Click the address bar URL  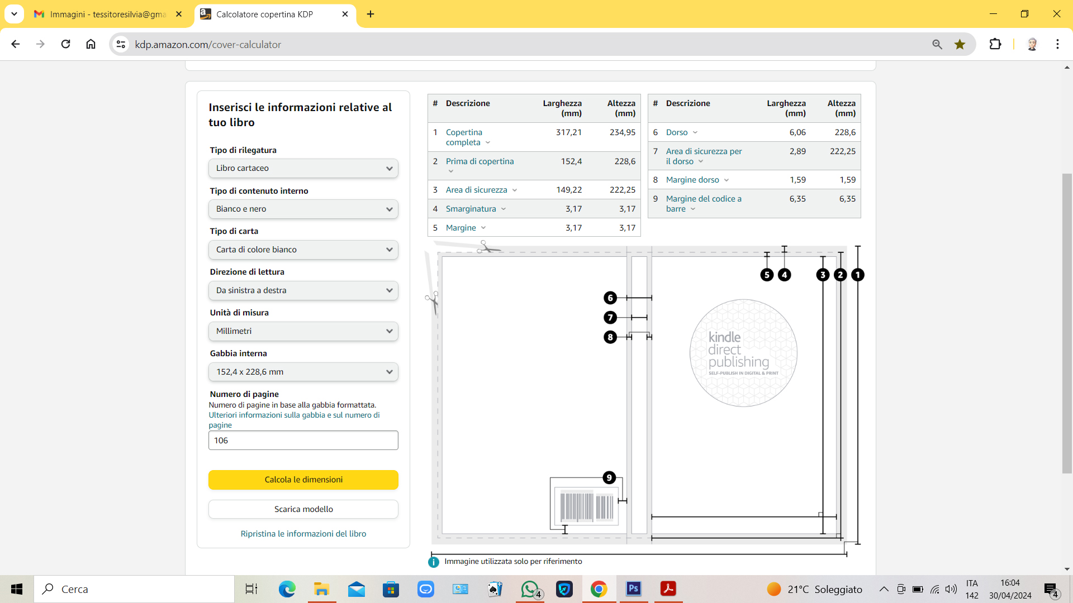[208, 44]
